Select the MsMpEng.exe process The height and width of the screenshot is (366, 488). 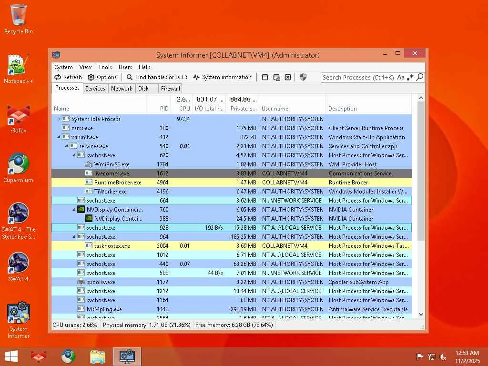coord(232,309)
